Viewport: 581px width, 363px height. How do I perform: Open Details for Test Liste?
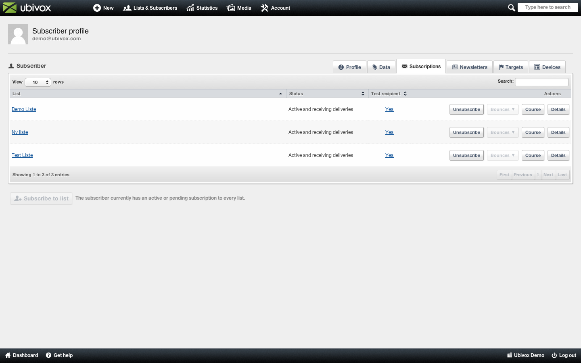point(558,155)
